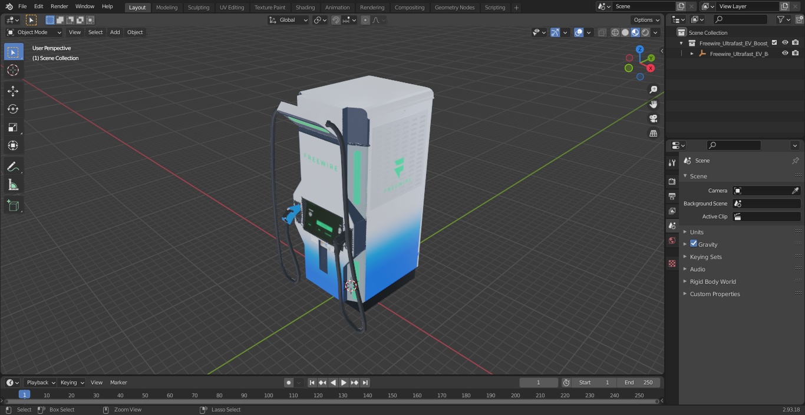Jump to the timeline end frame
Screen dimensions: 805x415
(x=365, y=383)
